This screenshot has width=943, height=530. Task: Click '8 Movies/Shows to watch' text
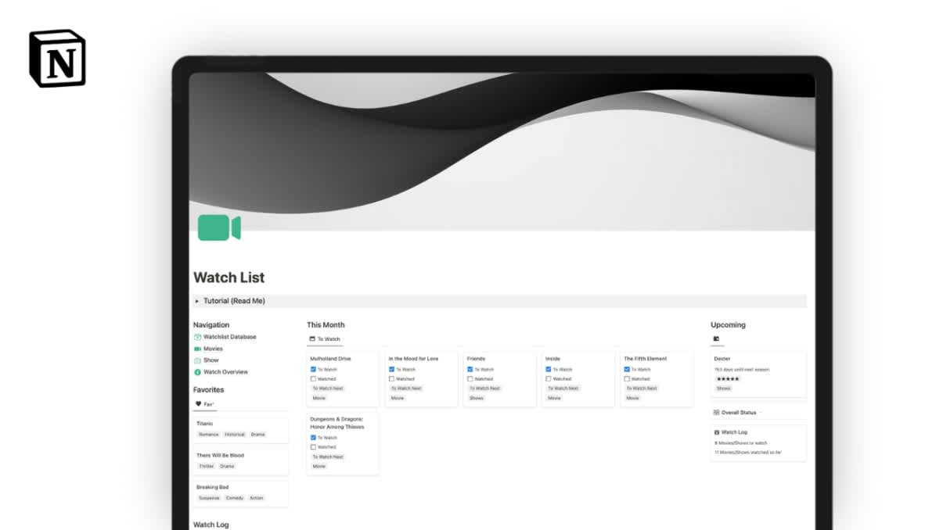[740, 442]
